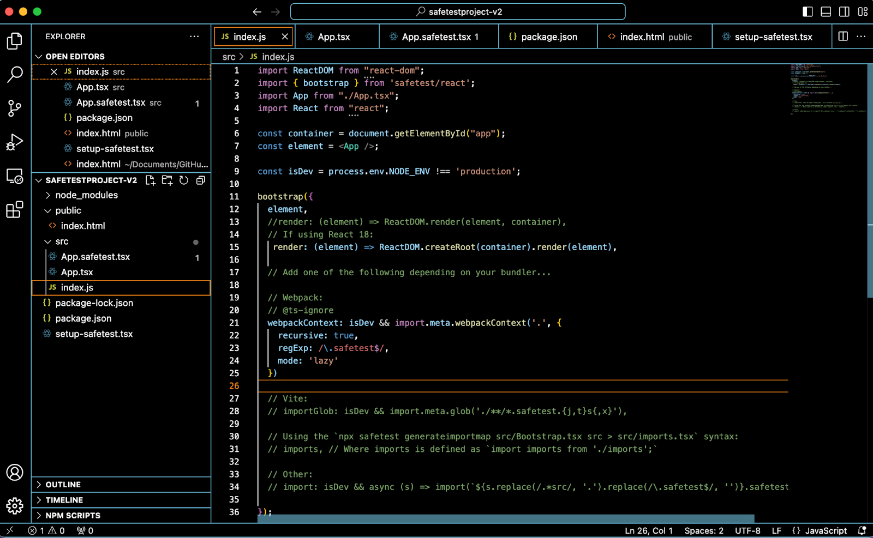Switch to the App.safetest.tsx tab
873x538 pixels.
439,37
